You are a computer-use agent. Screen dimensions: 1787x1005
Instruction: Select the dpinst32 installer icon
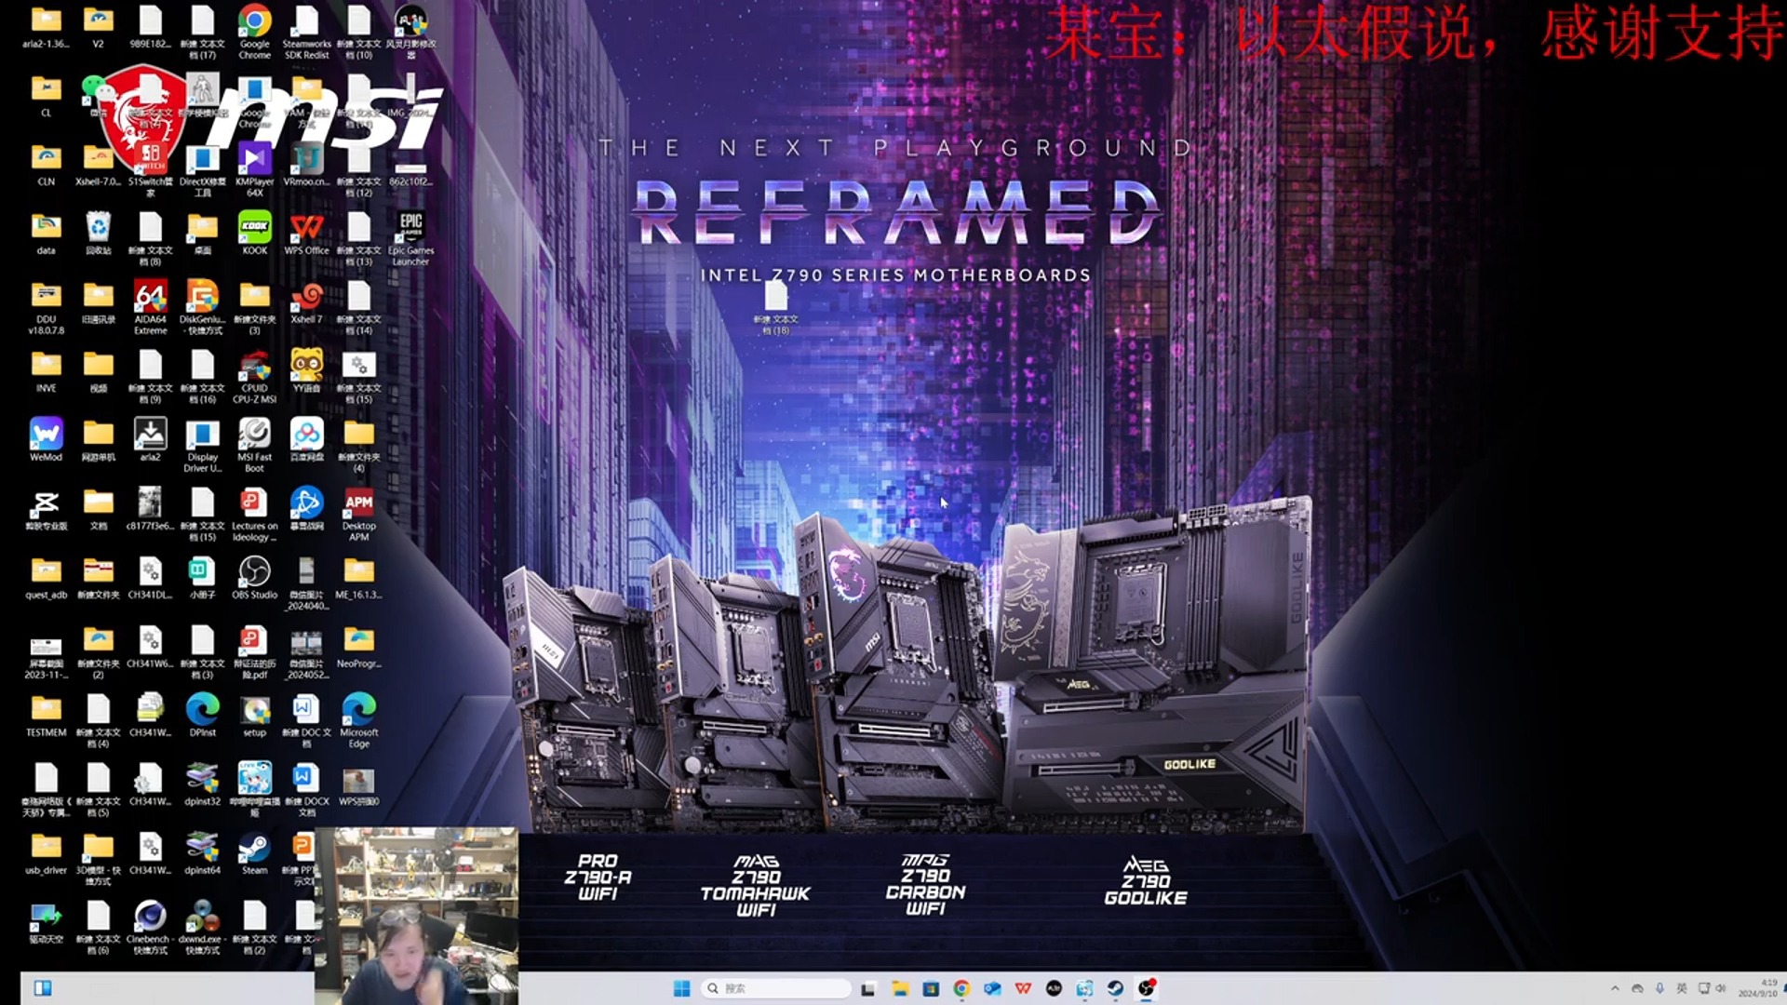pyautogui.click(x=202, y=784)
